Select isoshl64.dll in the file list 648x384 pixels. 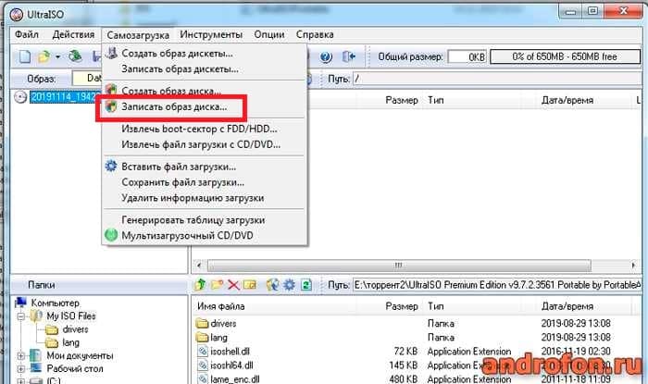click(231, 365)
